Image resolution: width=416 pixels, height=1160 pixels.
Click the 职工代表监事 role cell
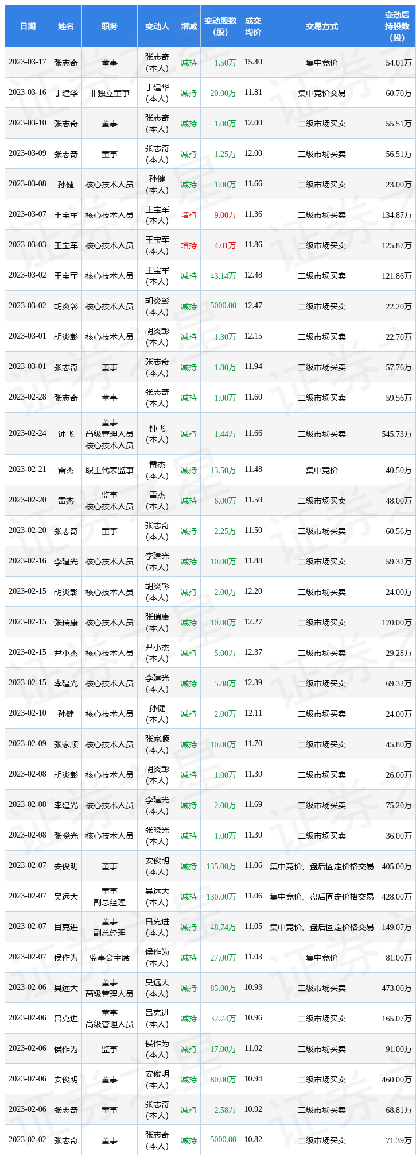110,470
